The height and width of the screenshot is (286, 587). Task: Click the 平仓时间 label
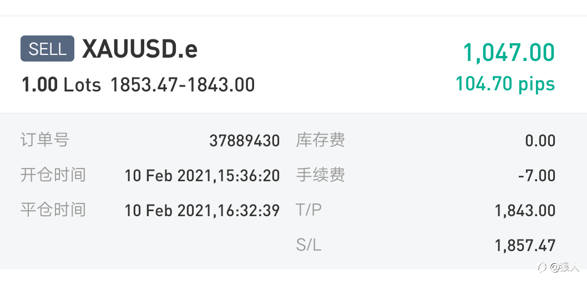53,210
